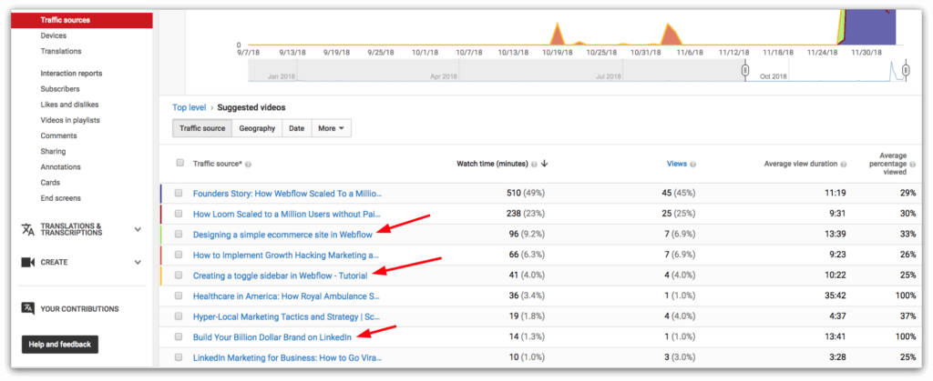
Task: Open Hyper-Local Marketing Tactics and Strategy link
Action: coord(287,316)
